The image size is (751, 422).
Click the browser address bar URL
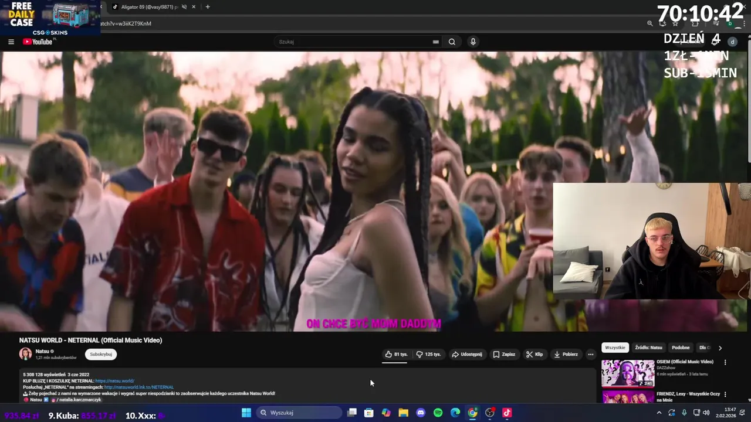click(x=126, y=23)
